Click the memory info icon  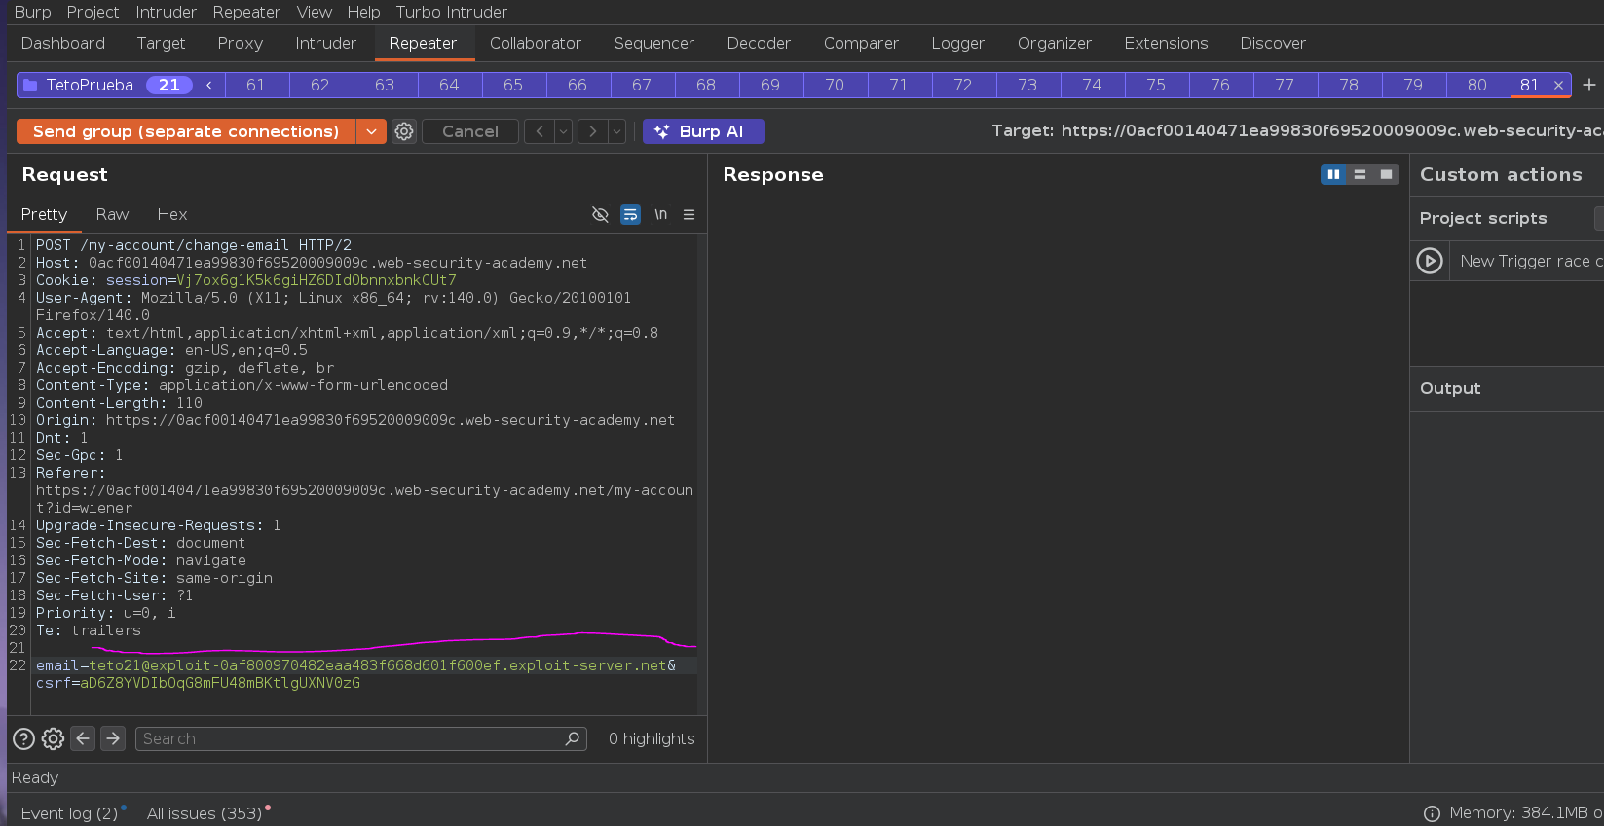1432,813
